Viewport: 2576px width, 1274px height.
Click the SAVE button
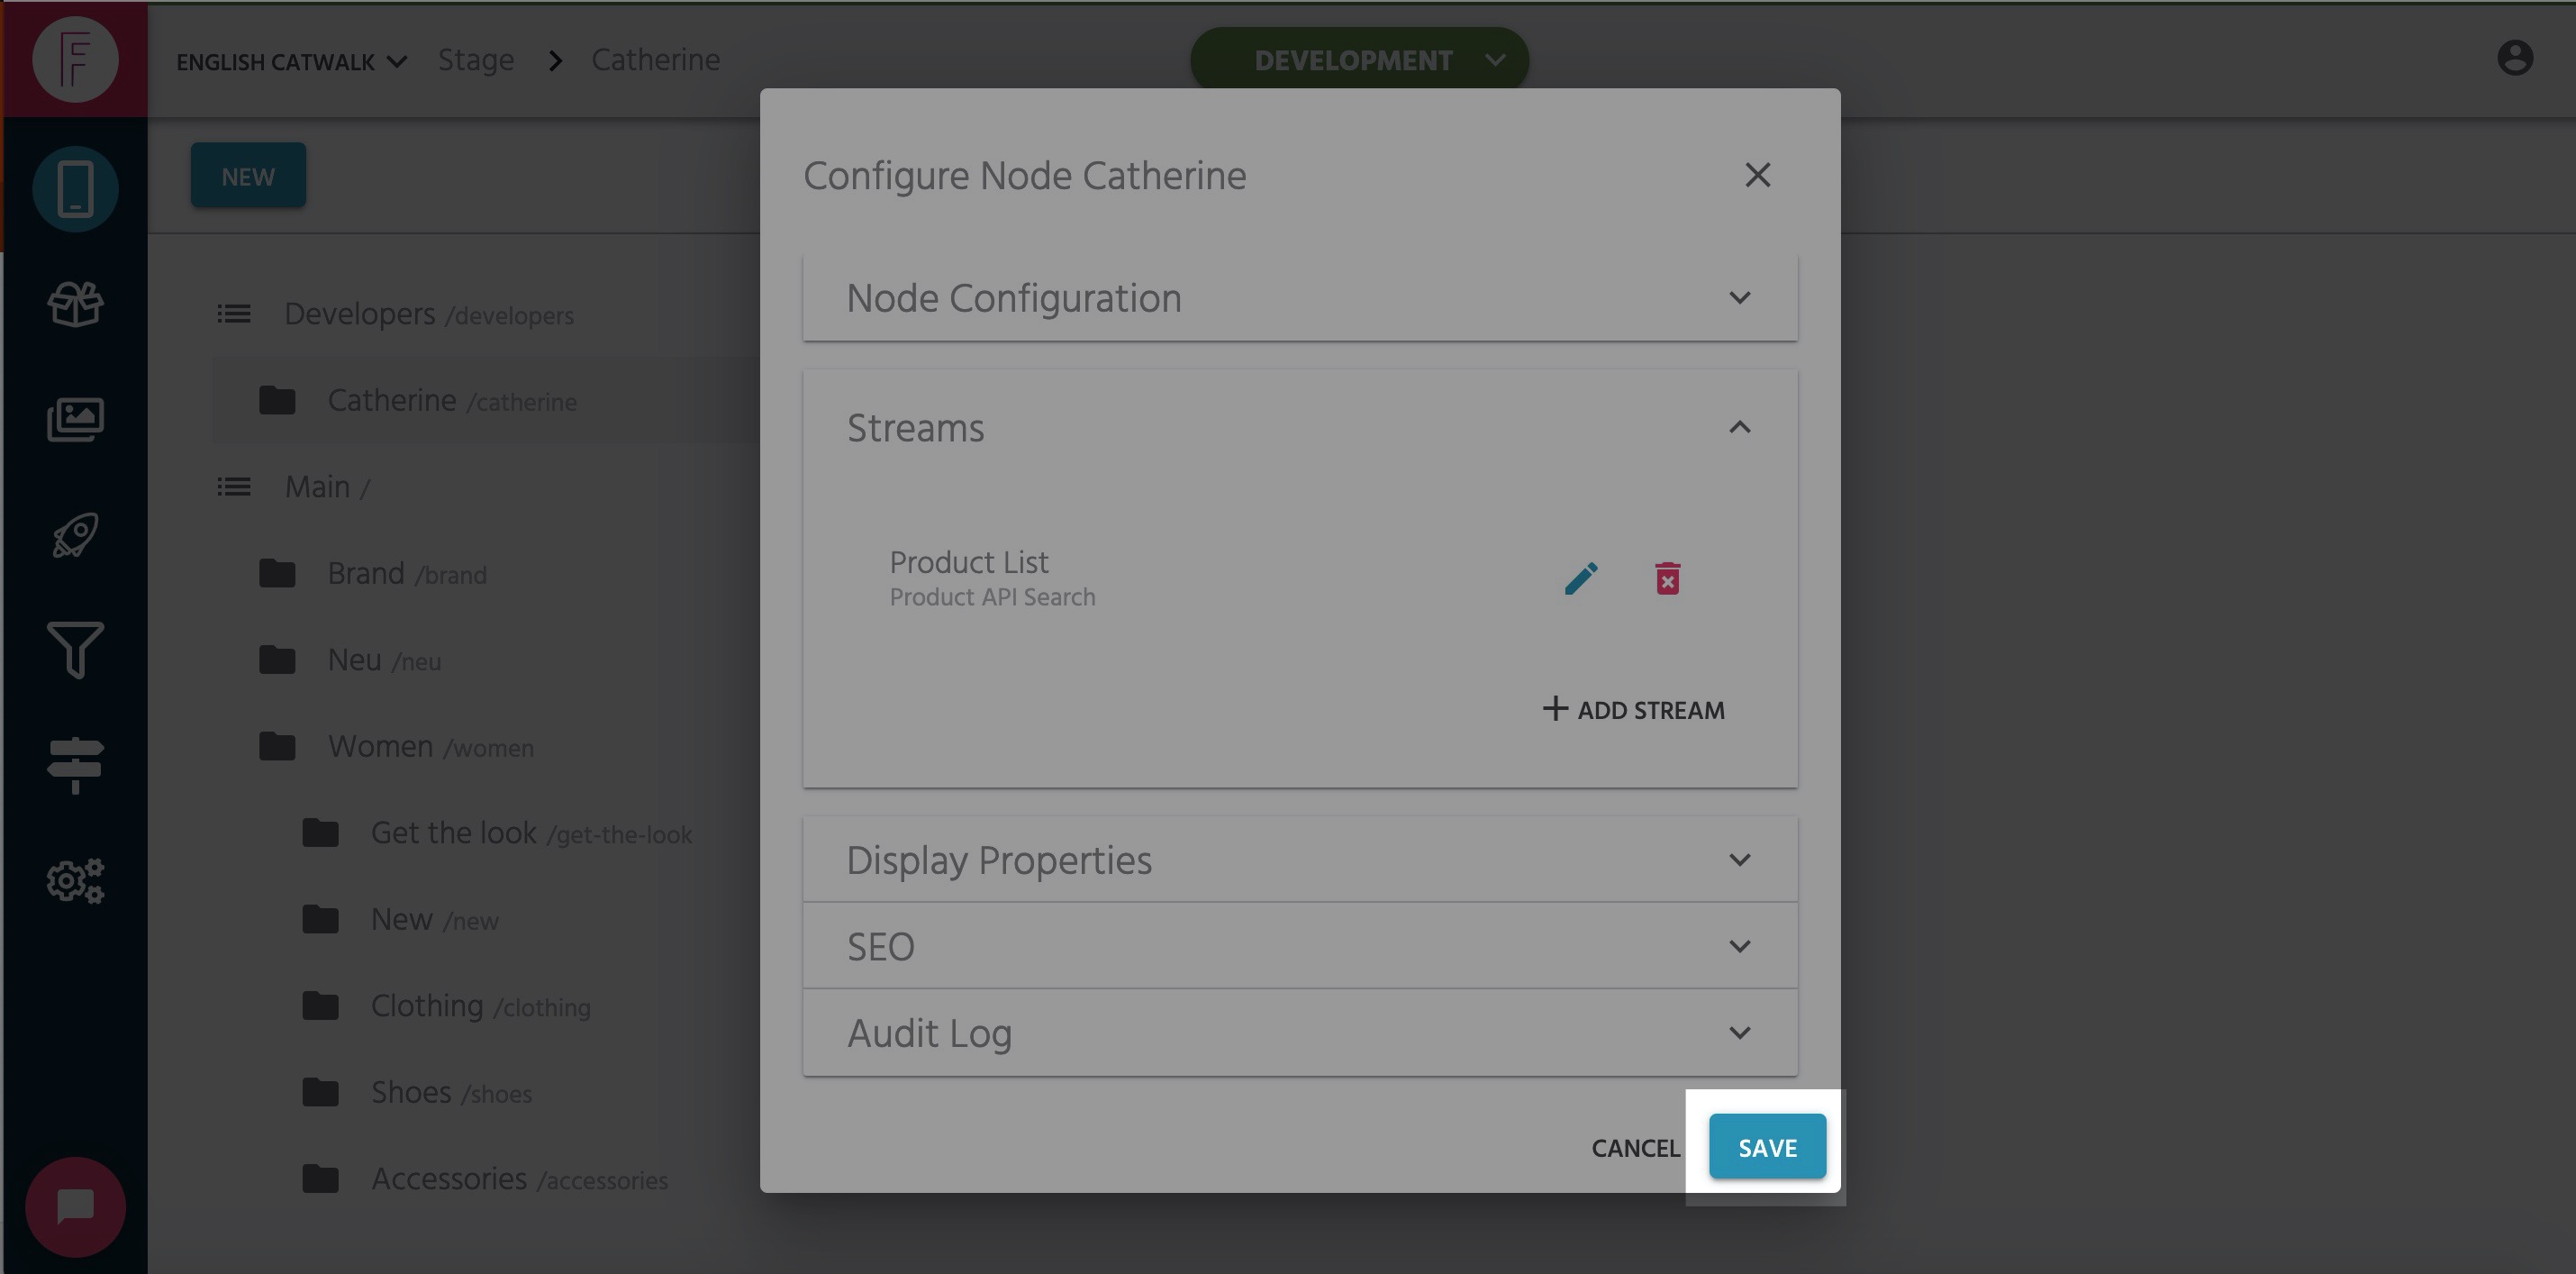pos(1767,1147)
